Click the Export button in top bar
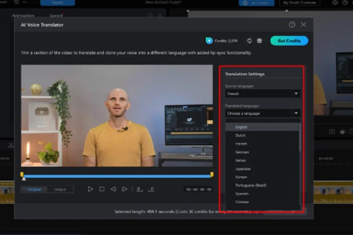This screenshot has height=235, width=353. coord(57,3)
